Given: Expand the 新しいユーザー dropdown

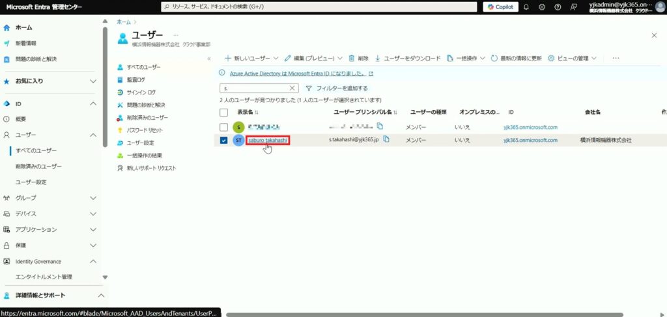Looking at the screenshot, I should pyautogui.click(x=276, y=58).
